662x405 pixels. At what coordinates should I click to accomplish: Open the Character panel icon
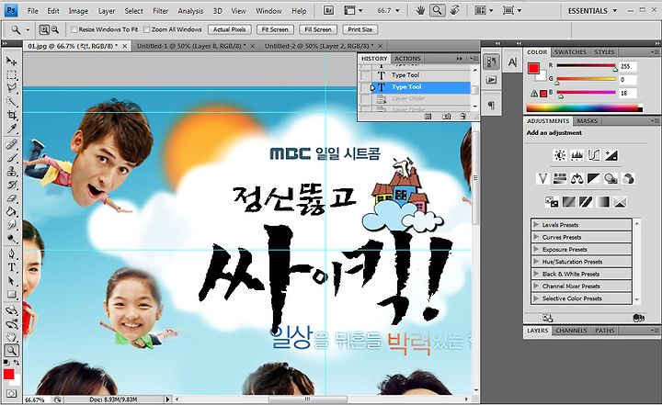(x=512, y=62)
